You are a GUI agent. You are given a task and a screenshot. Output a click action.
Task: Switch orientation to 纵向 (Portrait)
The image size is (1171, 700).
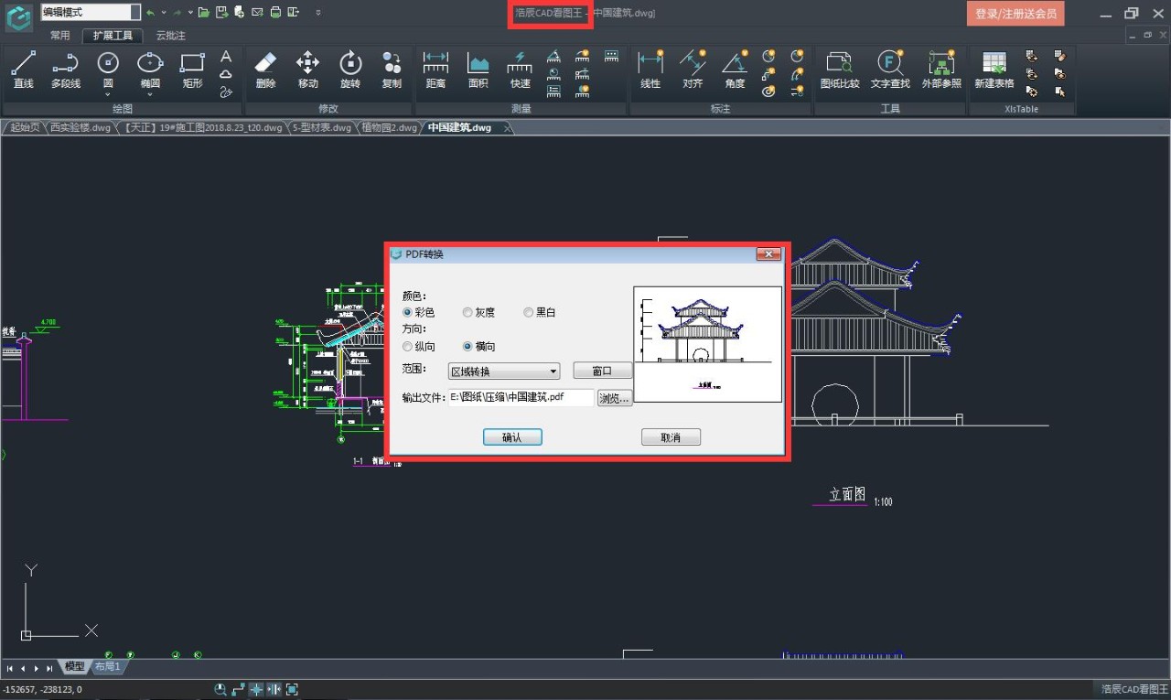407,346
